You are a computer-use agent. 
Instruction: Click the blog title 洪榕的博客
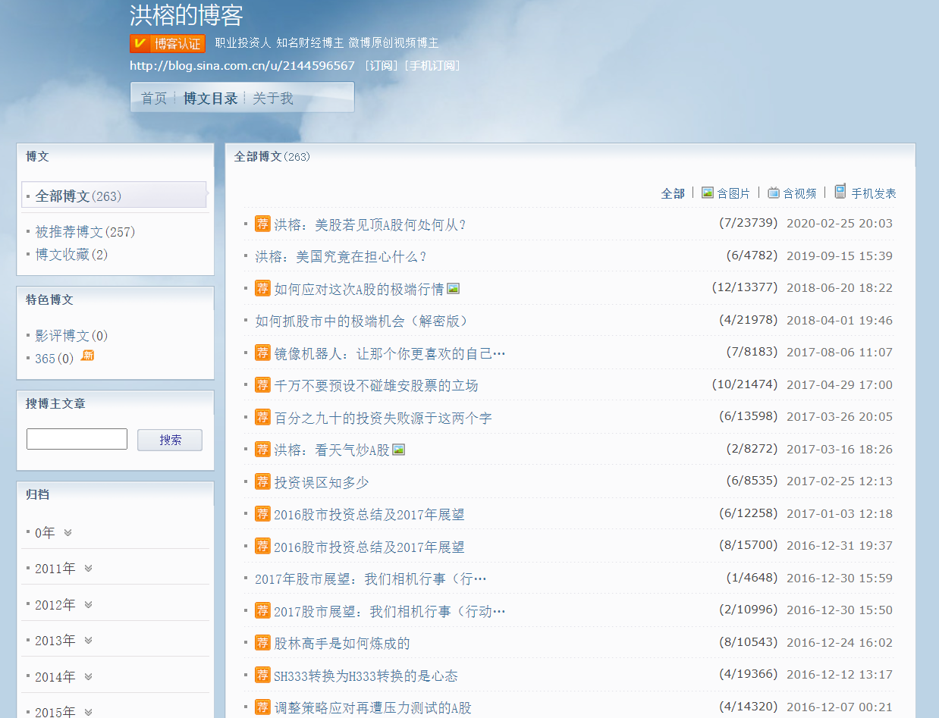pyautogui.click(x=187, y=15)
